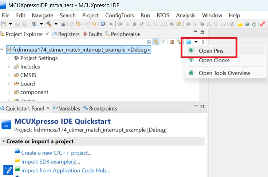Close the Project Explorer tab

pos(47,34)
